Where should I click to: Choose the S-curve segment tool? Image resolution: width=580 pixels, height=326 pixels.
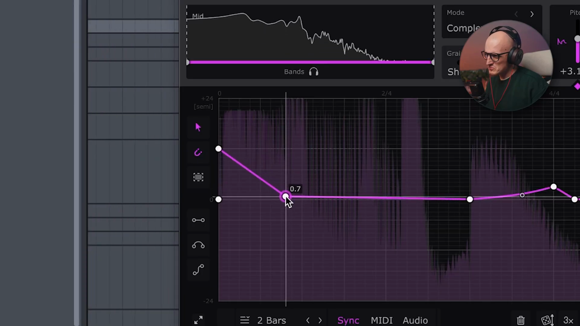198,270
